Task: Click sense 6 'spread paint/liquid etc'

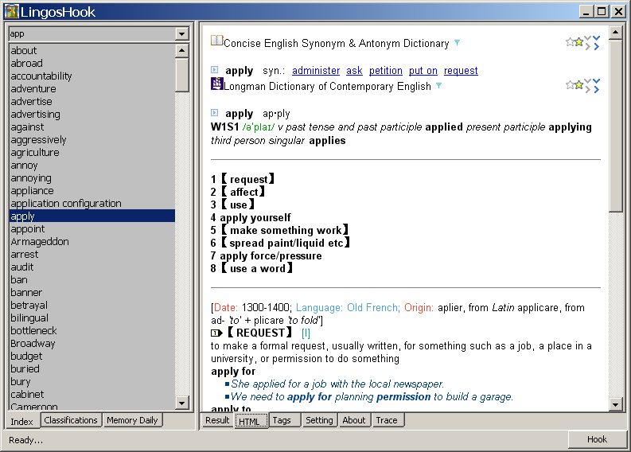Action: pos(281,243)
